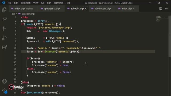This screenshot has height=96, width=171.
Task: Open the Accounts menu icon
Action: point(4,81)
